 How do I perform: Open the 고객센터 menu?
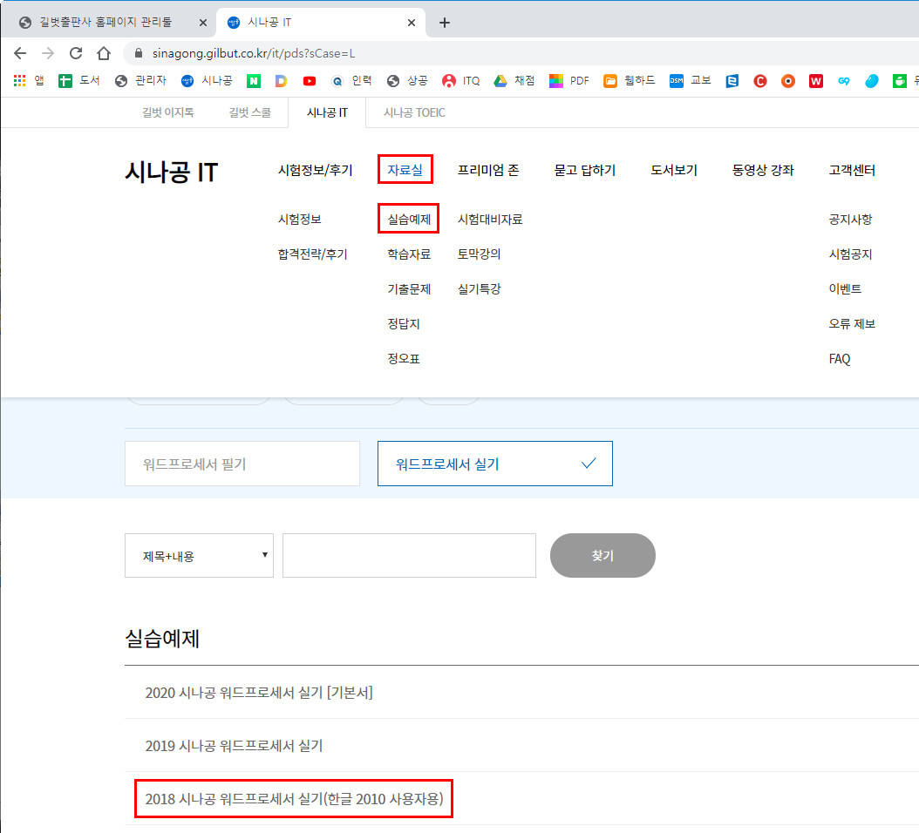point(852,170)
